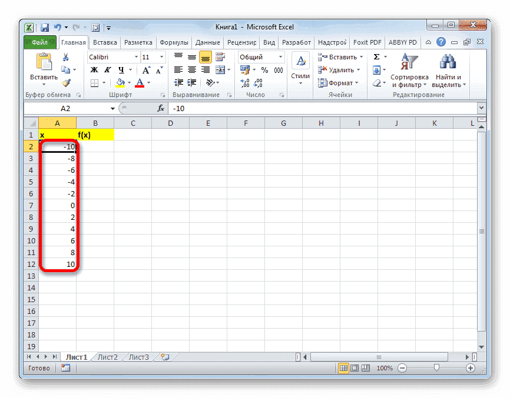Image resolution: width=510 pixels, height=398 pixels.
Task: Click the blue Help question mark icon
Action: click(x=441, y=42)
